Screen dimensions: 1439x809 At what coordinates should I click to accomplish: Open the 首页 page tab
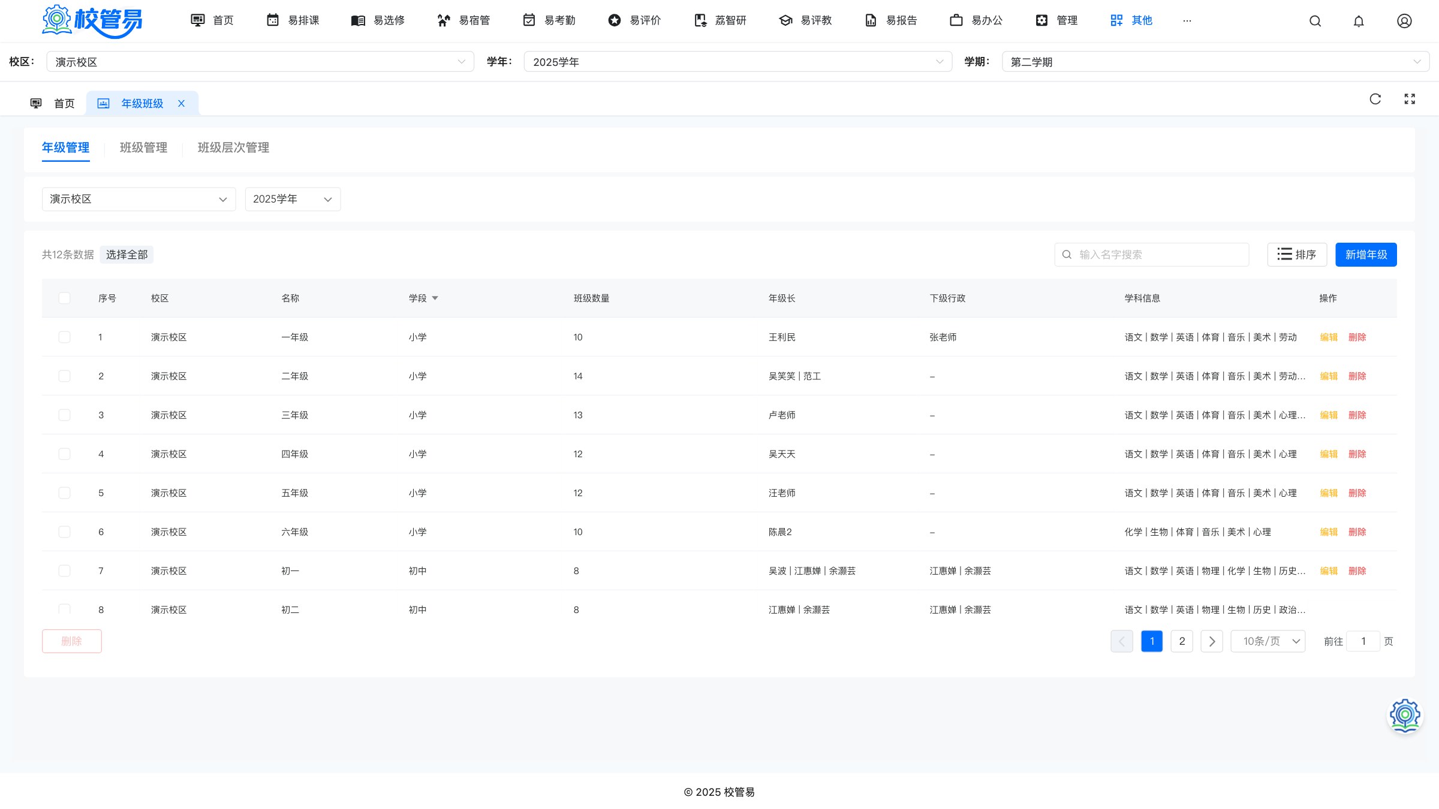point(52,104)
